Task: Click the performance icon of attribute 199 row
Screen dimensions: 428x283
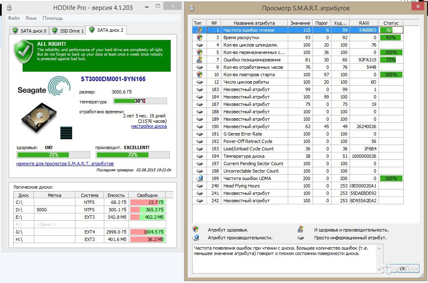Action: [x=200, y=178]
